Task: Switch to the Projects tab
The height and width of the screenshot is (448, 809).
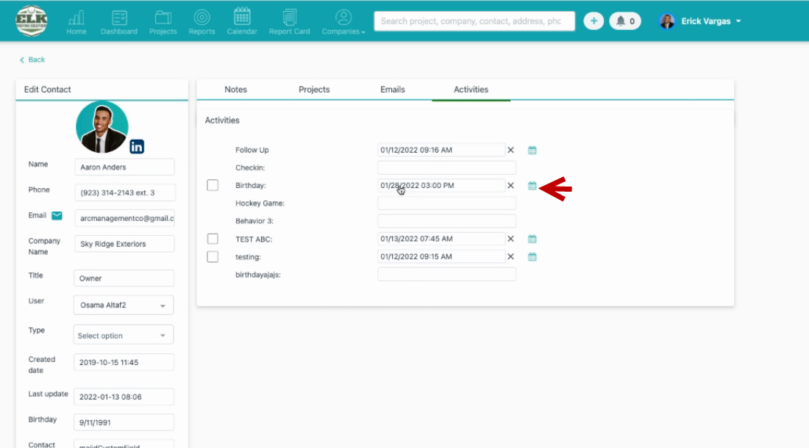Action: (314, 90)
